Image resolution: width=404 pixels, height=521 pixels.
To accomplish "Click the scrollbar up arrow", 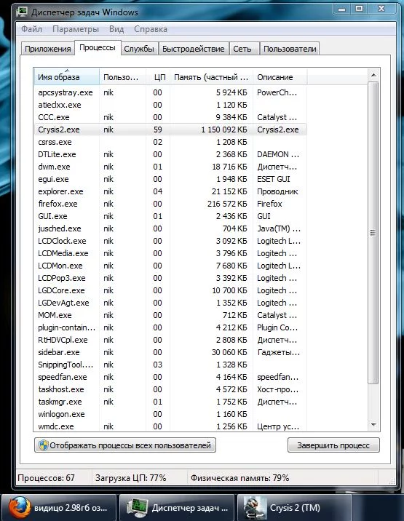I will click(x=373, y=76).
